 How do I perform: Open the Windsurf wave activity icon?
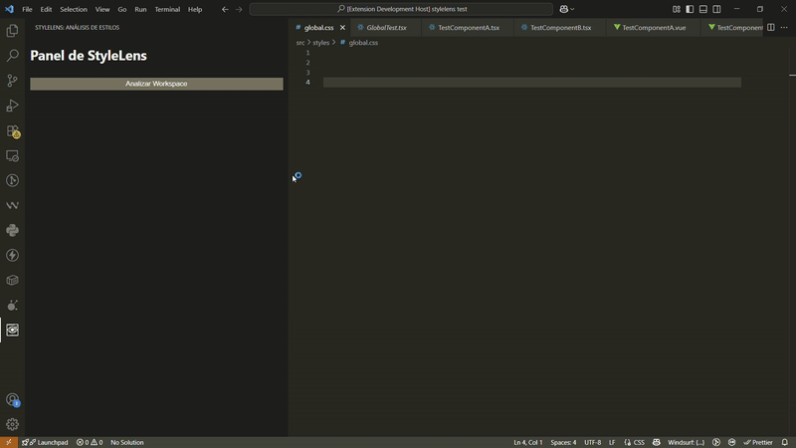pos(12,205)
